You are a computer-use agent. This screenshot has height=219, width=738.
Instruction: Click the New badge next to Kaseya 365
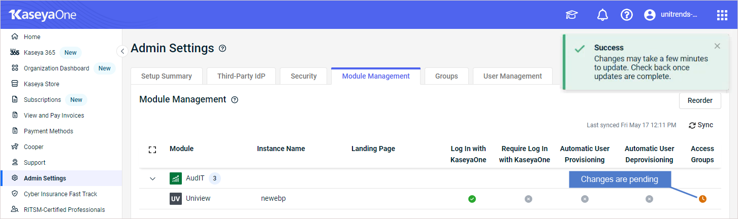[x=71, y=53]
